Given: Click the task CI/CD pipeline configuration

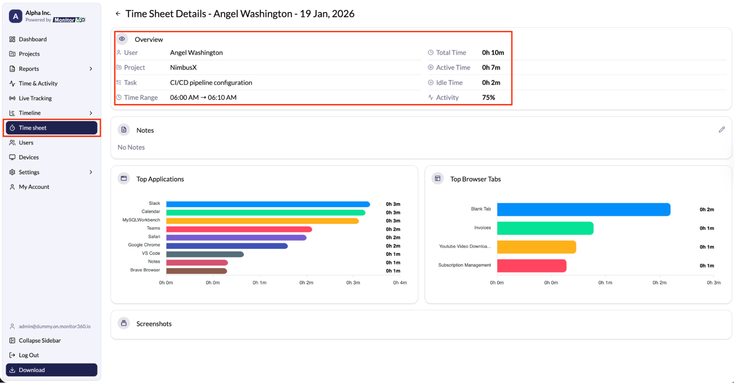Looking at the screenshot, I should coord(211,83).
